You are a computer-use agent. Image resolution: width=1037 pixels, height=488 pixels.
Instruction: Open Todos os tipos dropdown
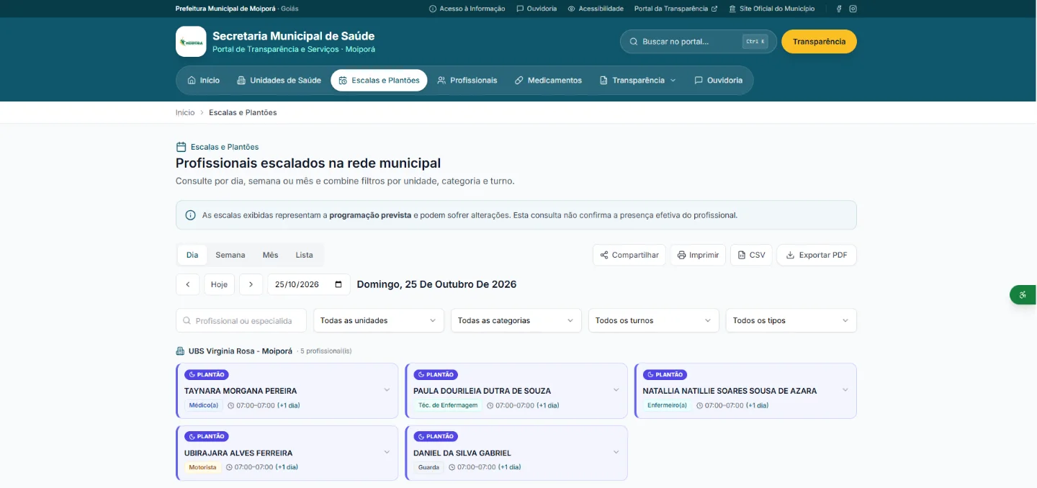click(791, 320)
